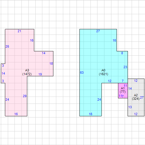Click dimension "12" on A2's bottom edge
The height and width of the screenshot is (145, 145).
[136, 114]
